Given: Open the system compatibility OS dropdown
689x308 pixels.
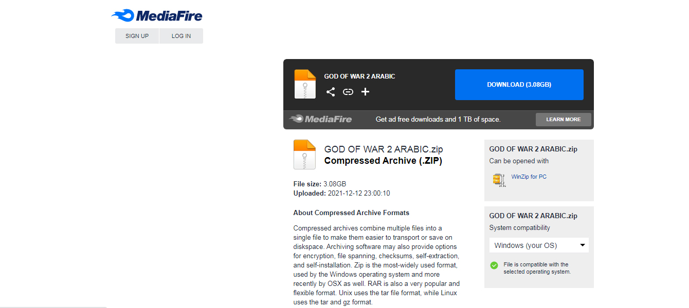Looking at the screenshot, I should (539, 245).
